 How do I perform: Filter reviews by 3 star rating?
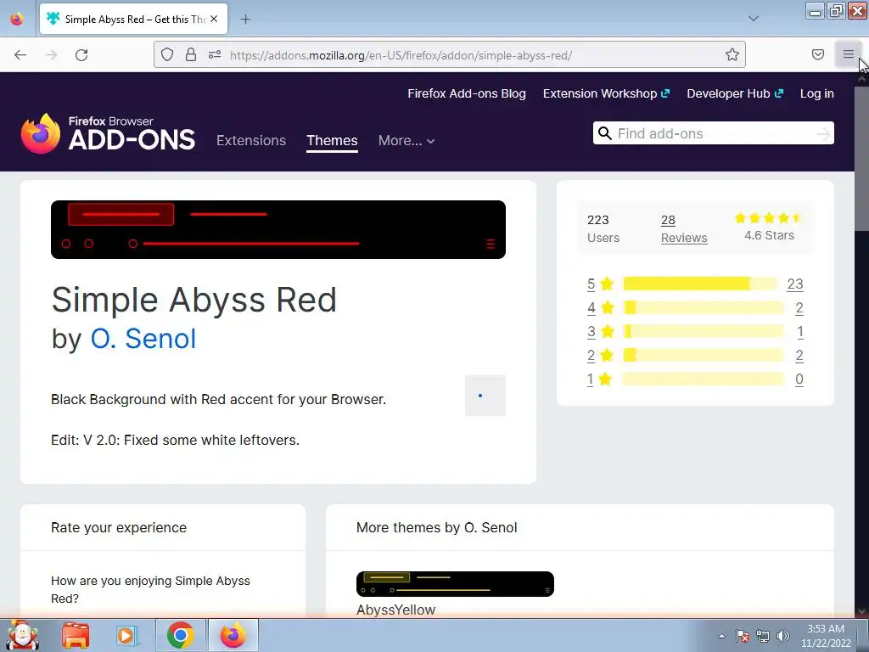[x=600, y=332]
